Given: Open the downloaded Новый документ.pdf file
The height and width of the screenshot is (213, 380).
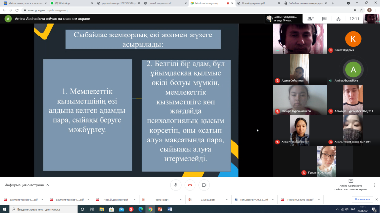Looking at the screenshot, I should click(114, 200).
